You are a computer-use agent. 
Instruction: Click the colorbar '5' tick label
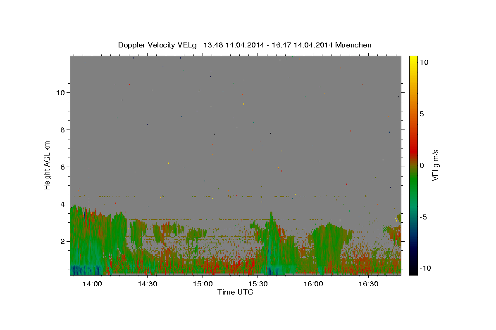click(422, 114)
